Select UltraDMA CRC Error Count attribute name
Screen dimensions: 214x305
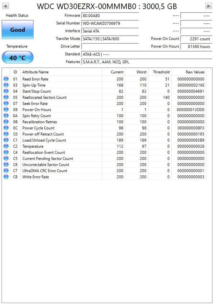pos(45,171)
